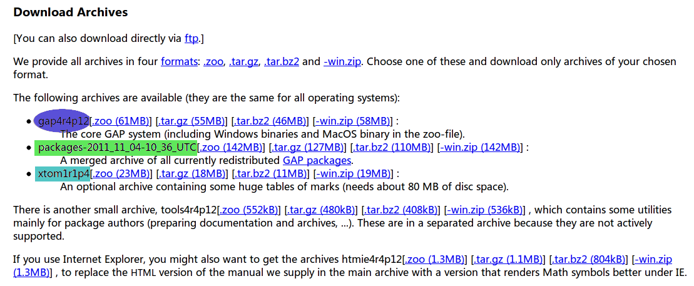Download packages .tar.gz (127MB) archive

point(307,147)
